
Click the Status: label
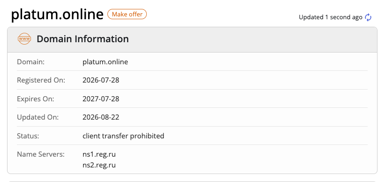point(28,136)
